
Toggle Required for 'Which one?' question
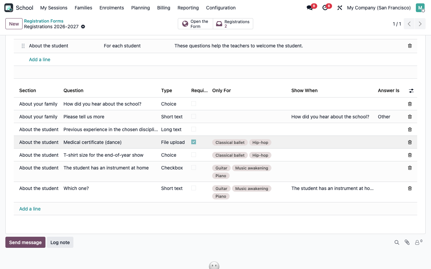(x=194, y=188)
